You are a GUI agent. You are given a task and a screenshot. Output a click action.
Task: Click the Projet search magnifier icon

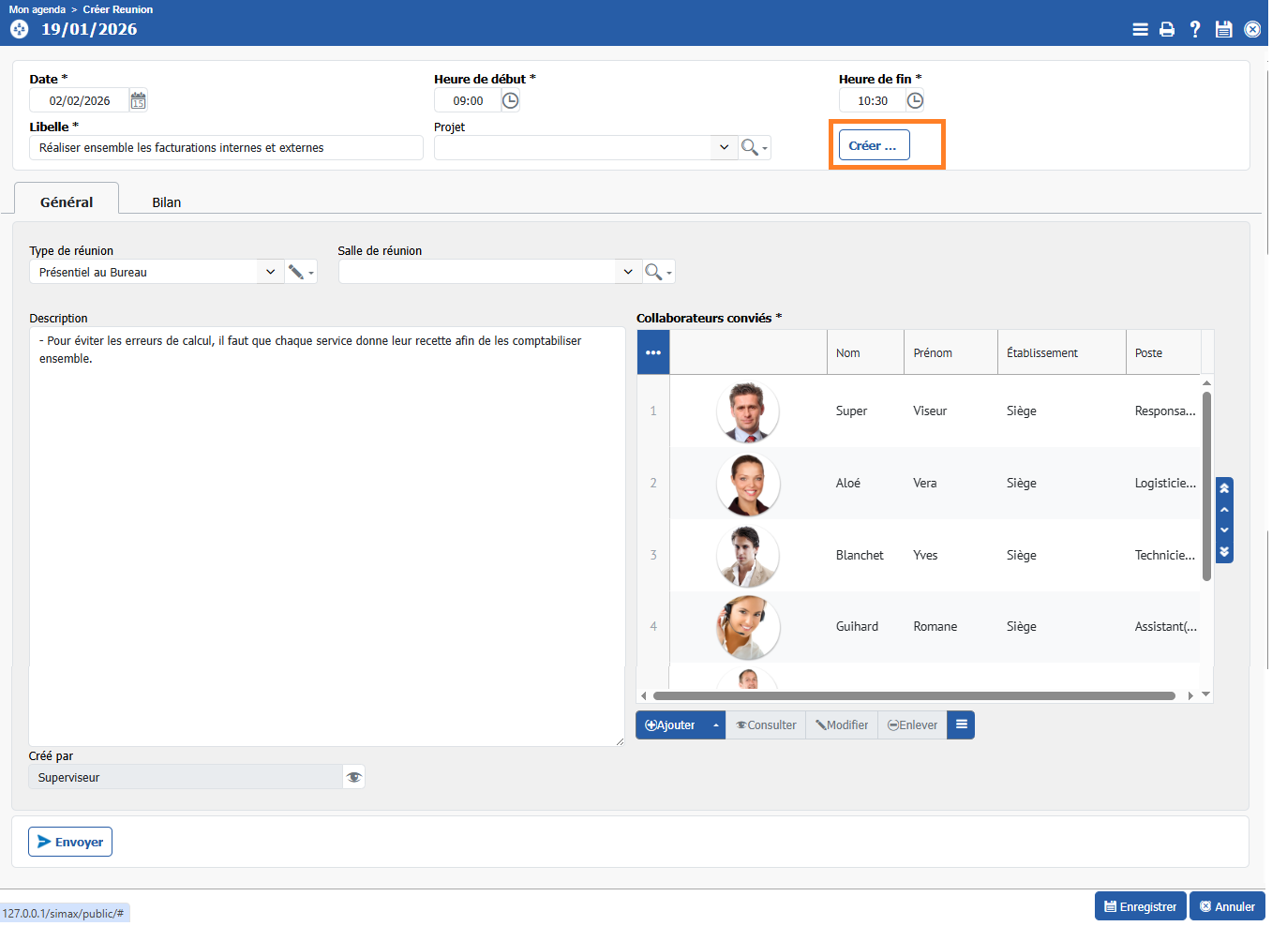(750, 147)
